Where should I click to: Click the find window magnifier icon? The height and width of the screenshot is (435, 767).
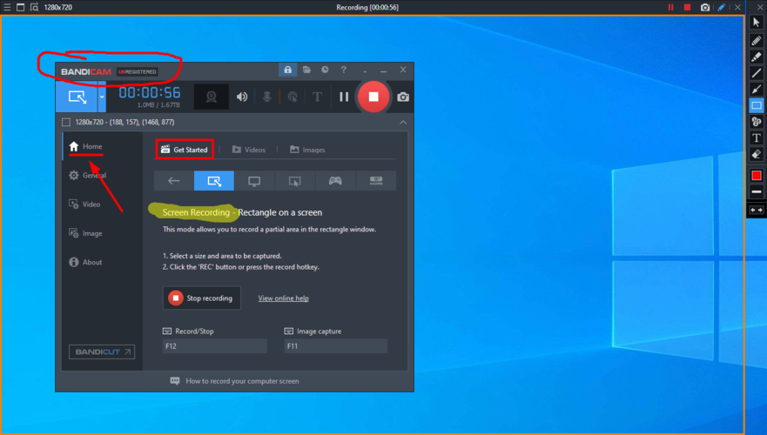34,7
